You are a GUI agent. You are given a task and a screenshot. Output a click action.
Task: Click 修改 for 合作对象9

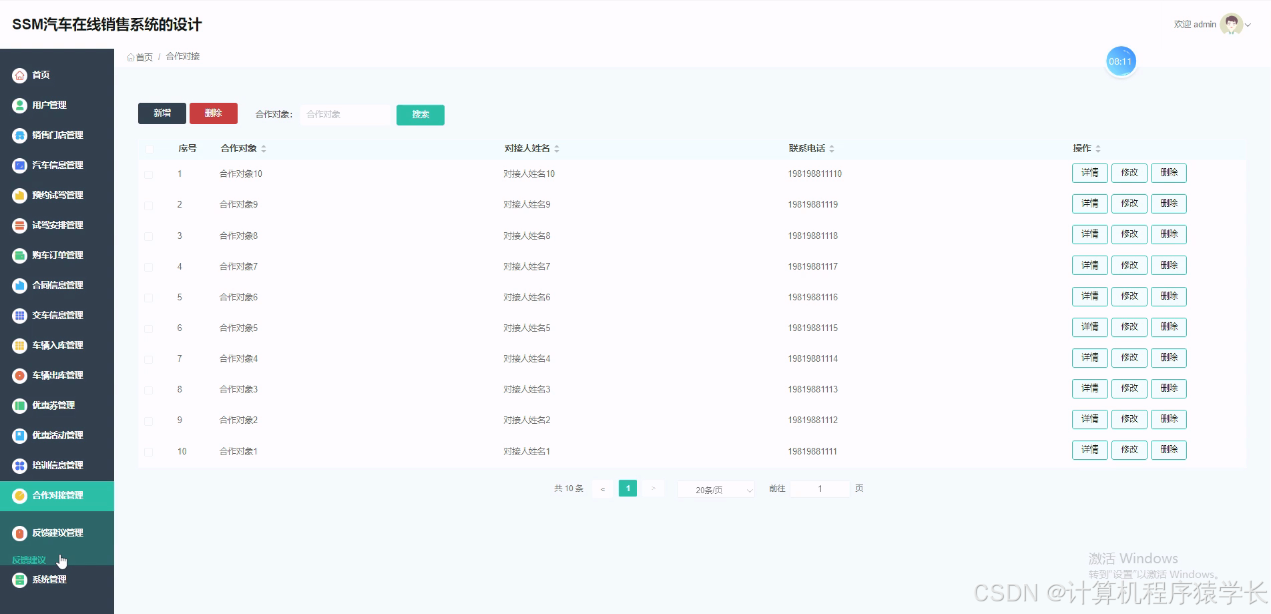tap(1129, 204)
